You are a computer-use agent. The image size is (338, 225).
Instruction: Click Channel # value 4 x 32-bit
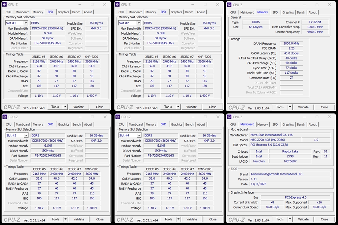[315, 22]
